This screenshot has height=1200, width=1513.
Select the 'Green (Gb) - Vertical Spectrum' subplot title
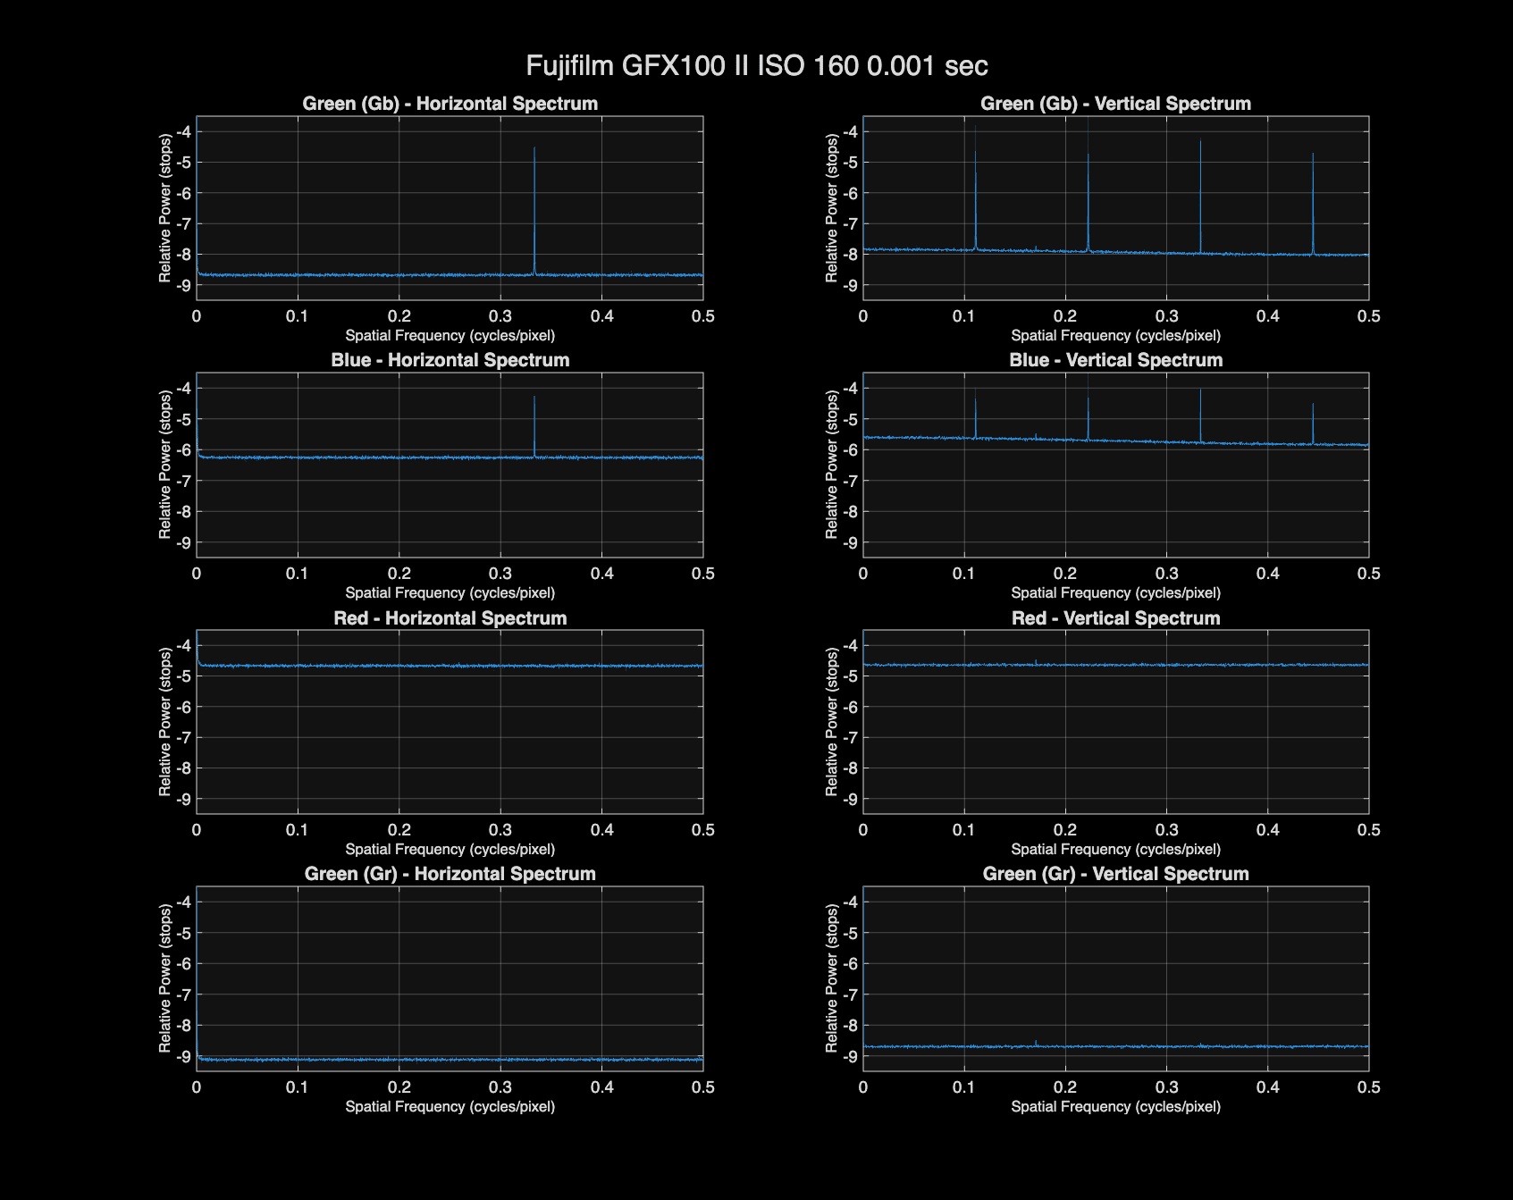(1115, 104)
